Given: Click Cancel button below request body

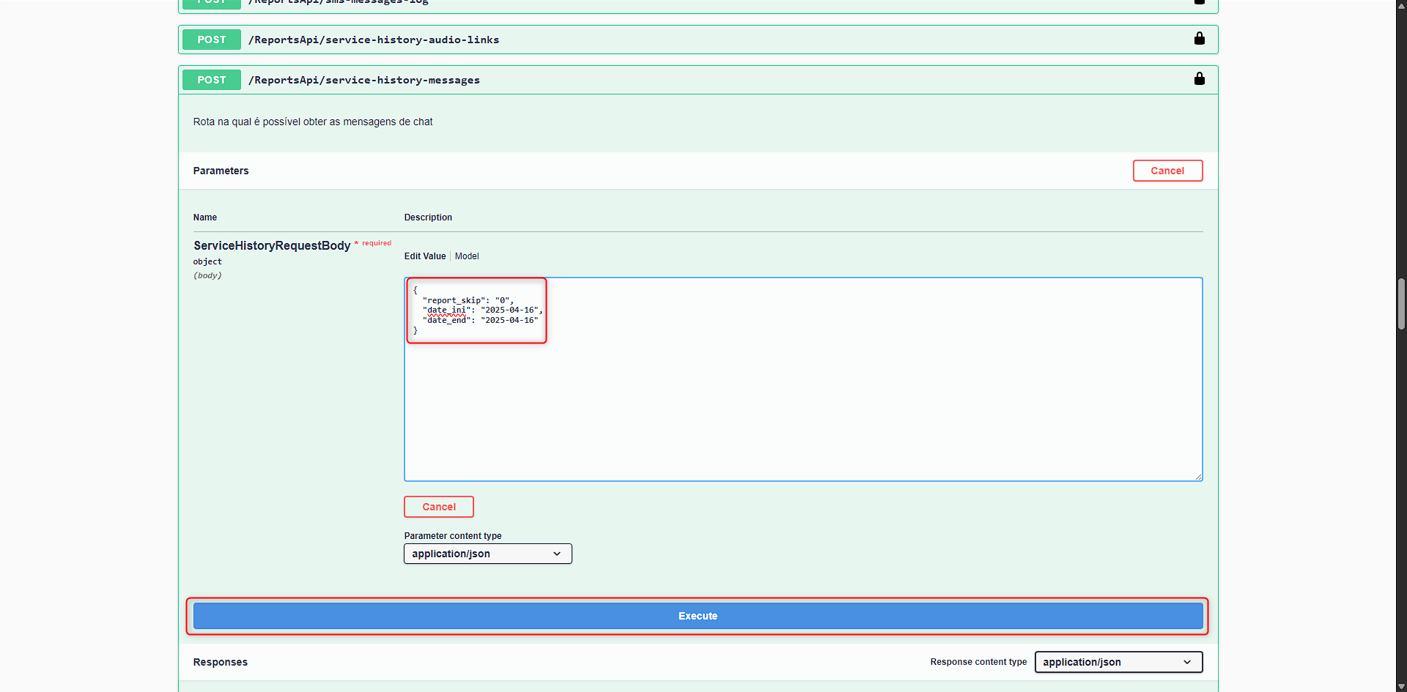Looking at the screenshot, I should tap(438, 507).
